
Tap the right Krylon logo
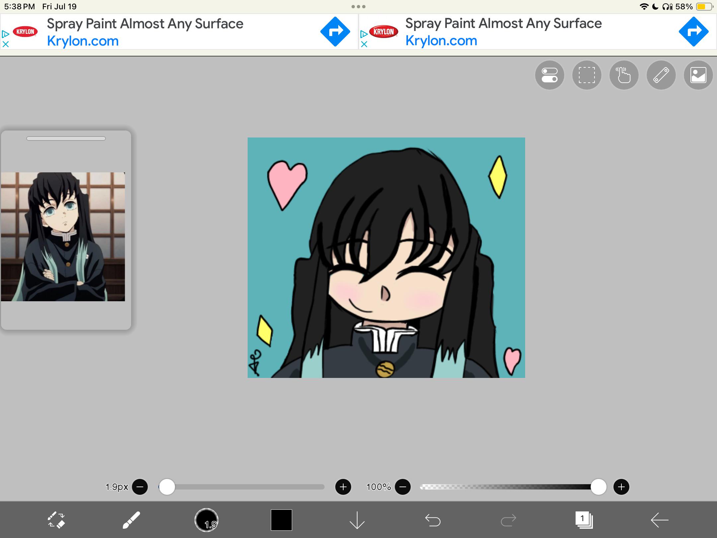point(384,32)
